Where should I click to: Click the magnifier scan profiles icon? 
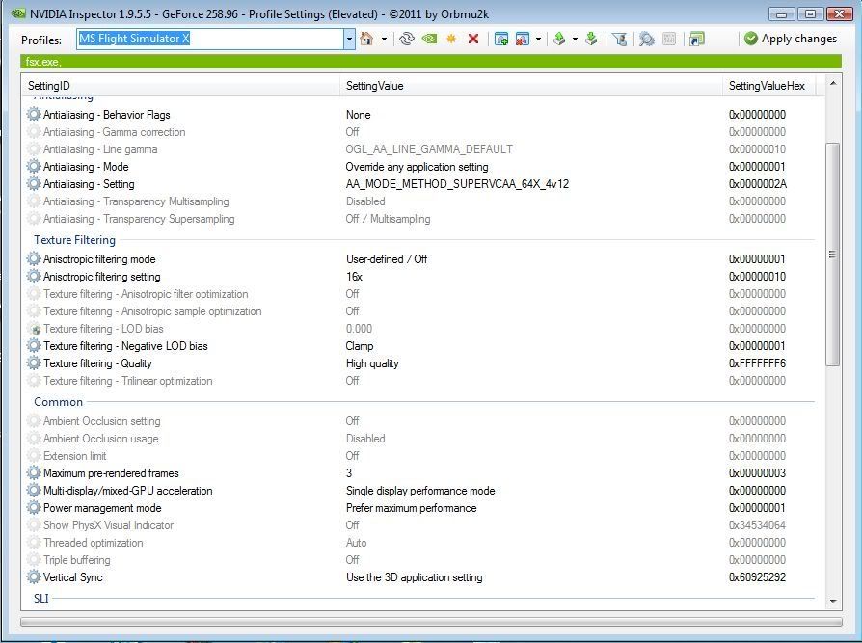point(646,39)
